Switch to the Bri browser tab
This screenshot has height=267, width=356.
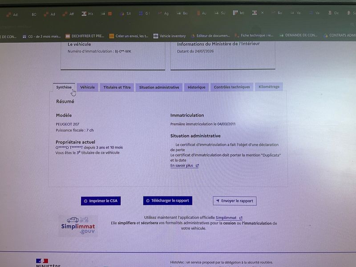(x=182, y=13)
